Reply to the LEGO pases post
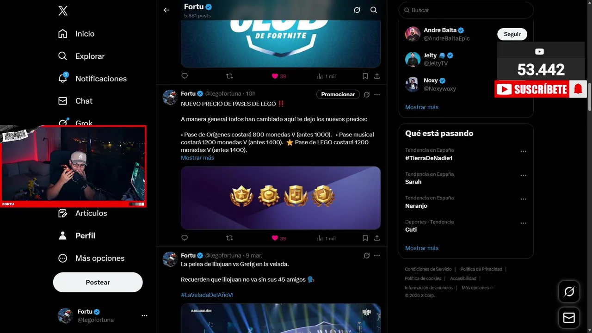The height and width of the screenshot is (333, 592). (185, 238)
